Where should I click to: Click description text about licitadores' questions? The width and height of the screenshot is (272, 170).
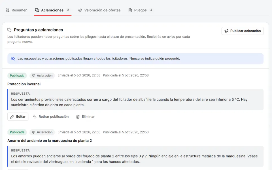pyautogui.click(x=99, y=39)
